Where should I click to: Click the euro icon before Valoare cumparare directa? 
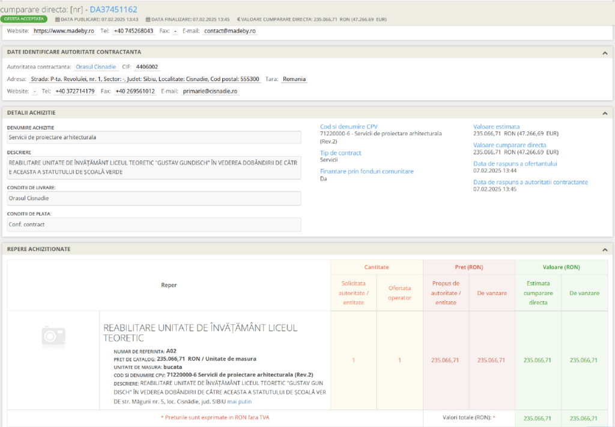[x=240, y=19]
